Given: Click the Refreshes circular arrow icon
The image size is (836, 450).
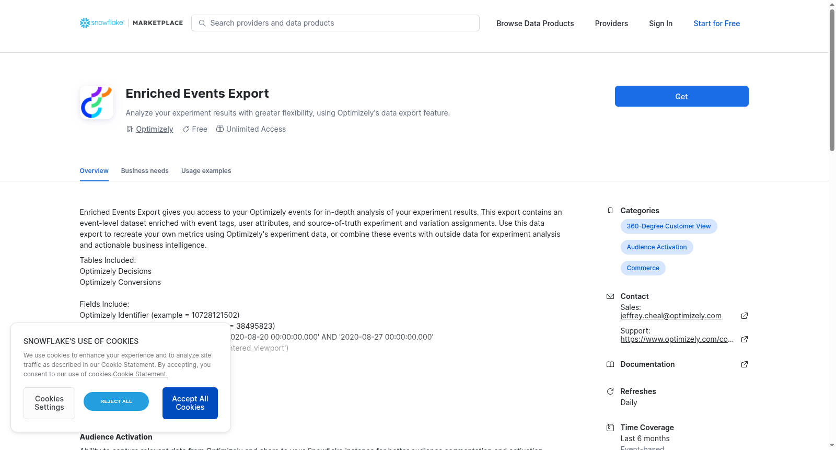Looking at the screenshot, I should 610,391.
